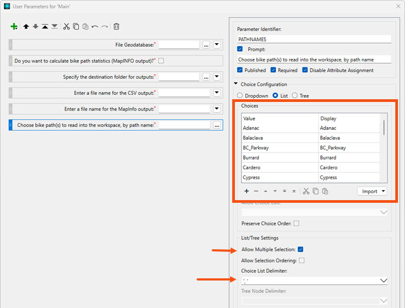Viewport: 405px width, 308px height.
Task: Click the Parameter Identifier field PATHNAMES
Action: tap(314, 39)
